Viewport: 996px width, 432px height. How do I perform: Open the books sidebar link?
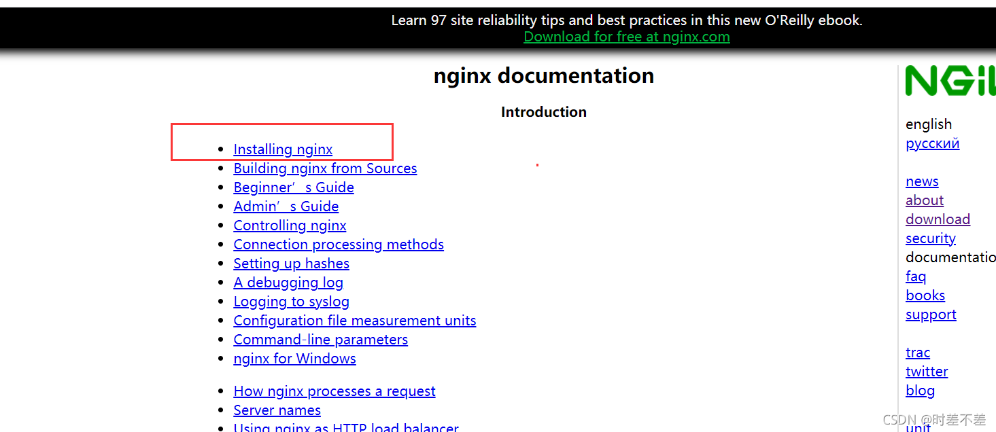pyautogui.click(x=925, y=295)
